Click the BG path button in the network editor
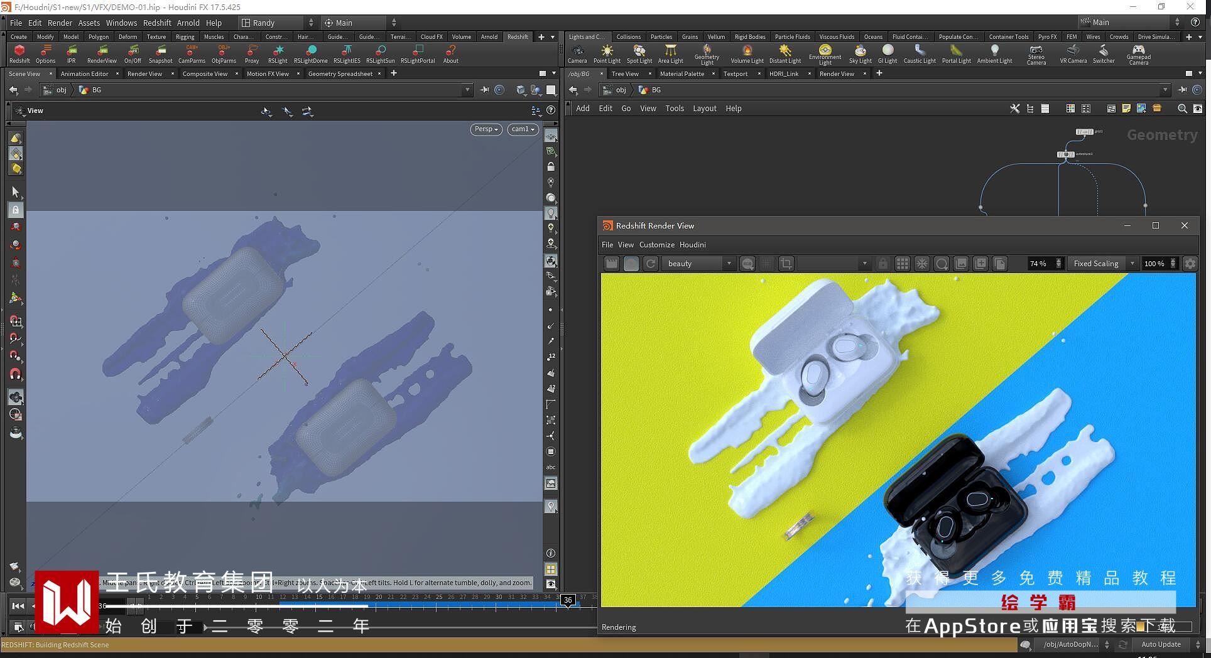Image resolution: width=1211 pixels, height=658 pixels. 650,90
